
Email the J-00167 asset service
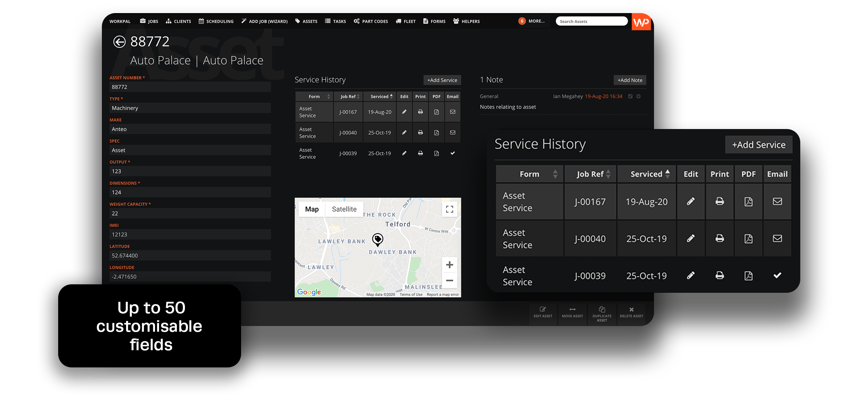click(453, 112)
